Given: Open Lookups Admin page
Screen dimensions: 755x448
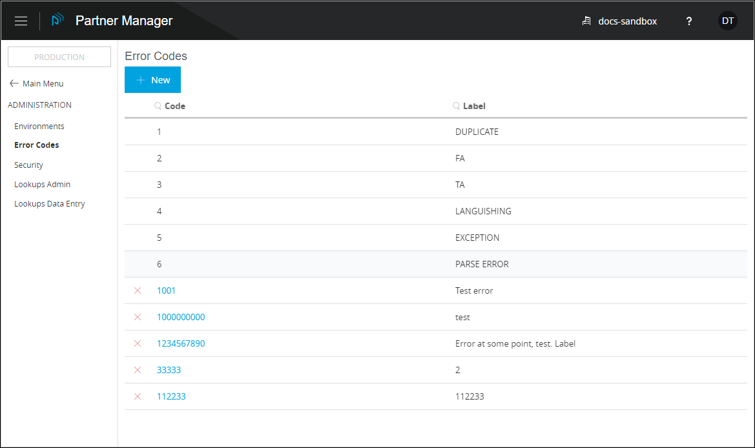Looking at the screenshot, I should click(x=42, y=184).
